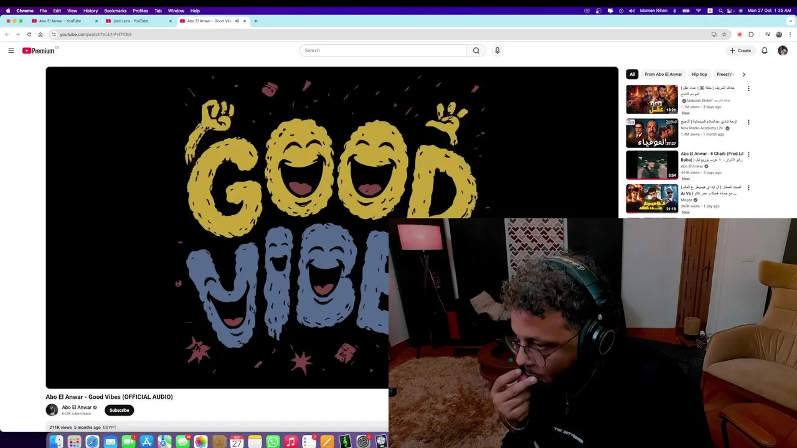Screen dimensions: 797x448
Task: Open Chrome History menu
Action: pos(90,11)
